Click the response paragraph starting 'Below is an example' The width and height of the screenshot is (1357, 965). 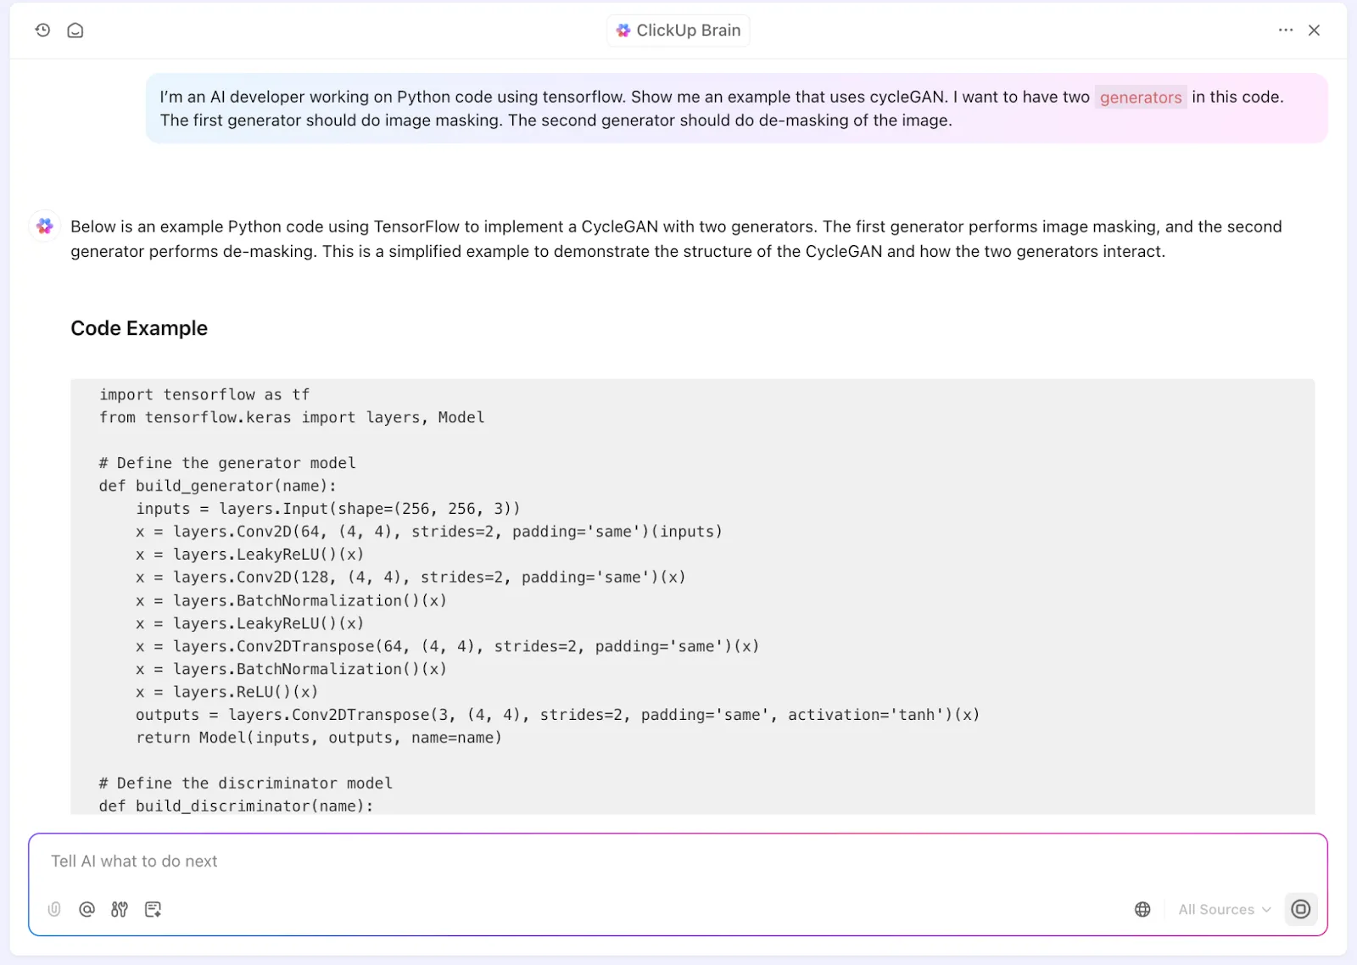point(676,239)
